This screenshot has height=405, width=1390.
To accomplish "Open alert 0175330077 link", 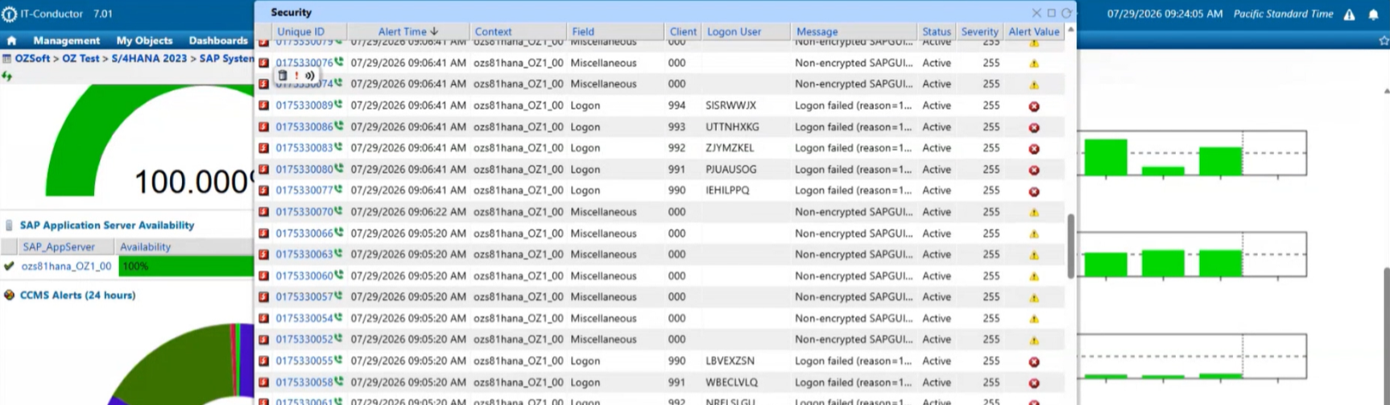I will point(304,191).
